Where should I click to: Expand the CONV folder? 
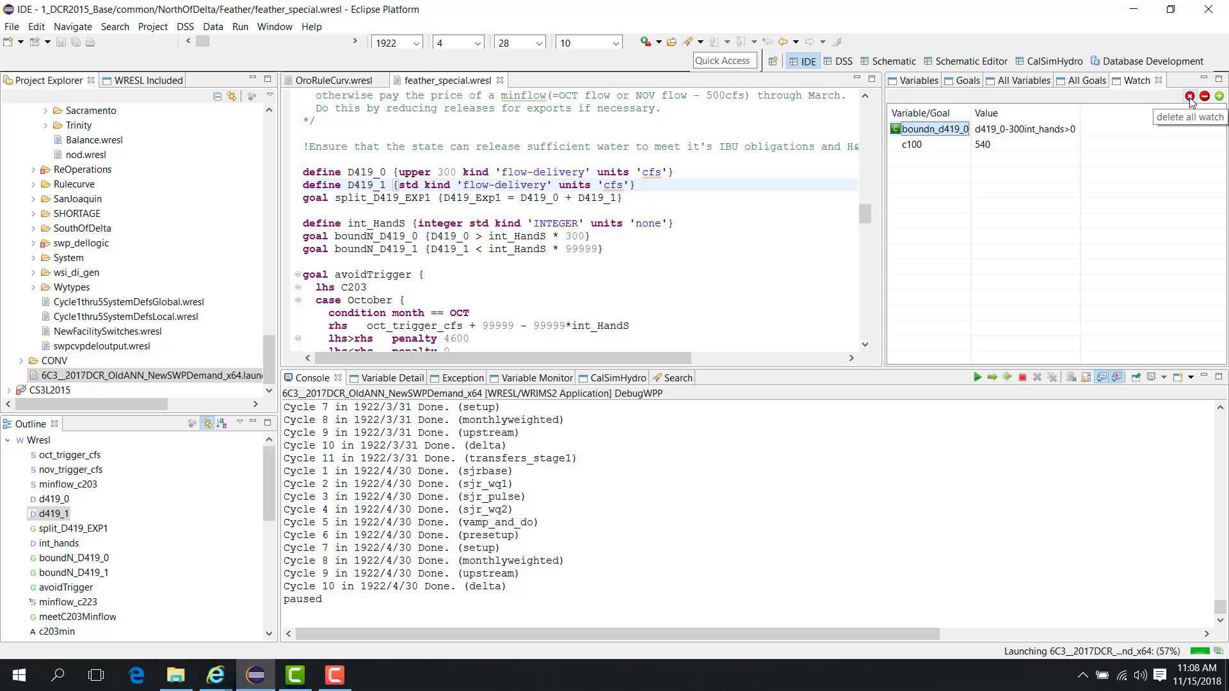pyautogui.click(x=21, y=361)
